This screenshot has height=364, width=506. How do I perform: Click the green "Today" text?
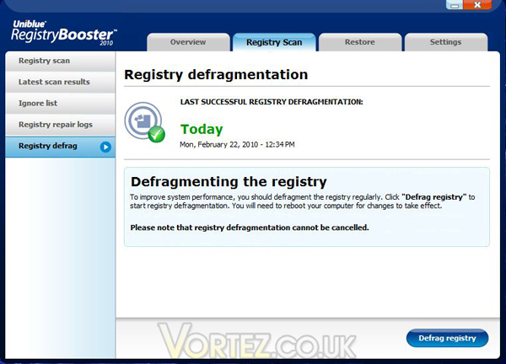pos(202,129)
